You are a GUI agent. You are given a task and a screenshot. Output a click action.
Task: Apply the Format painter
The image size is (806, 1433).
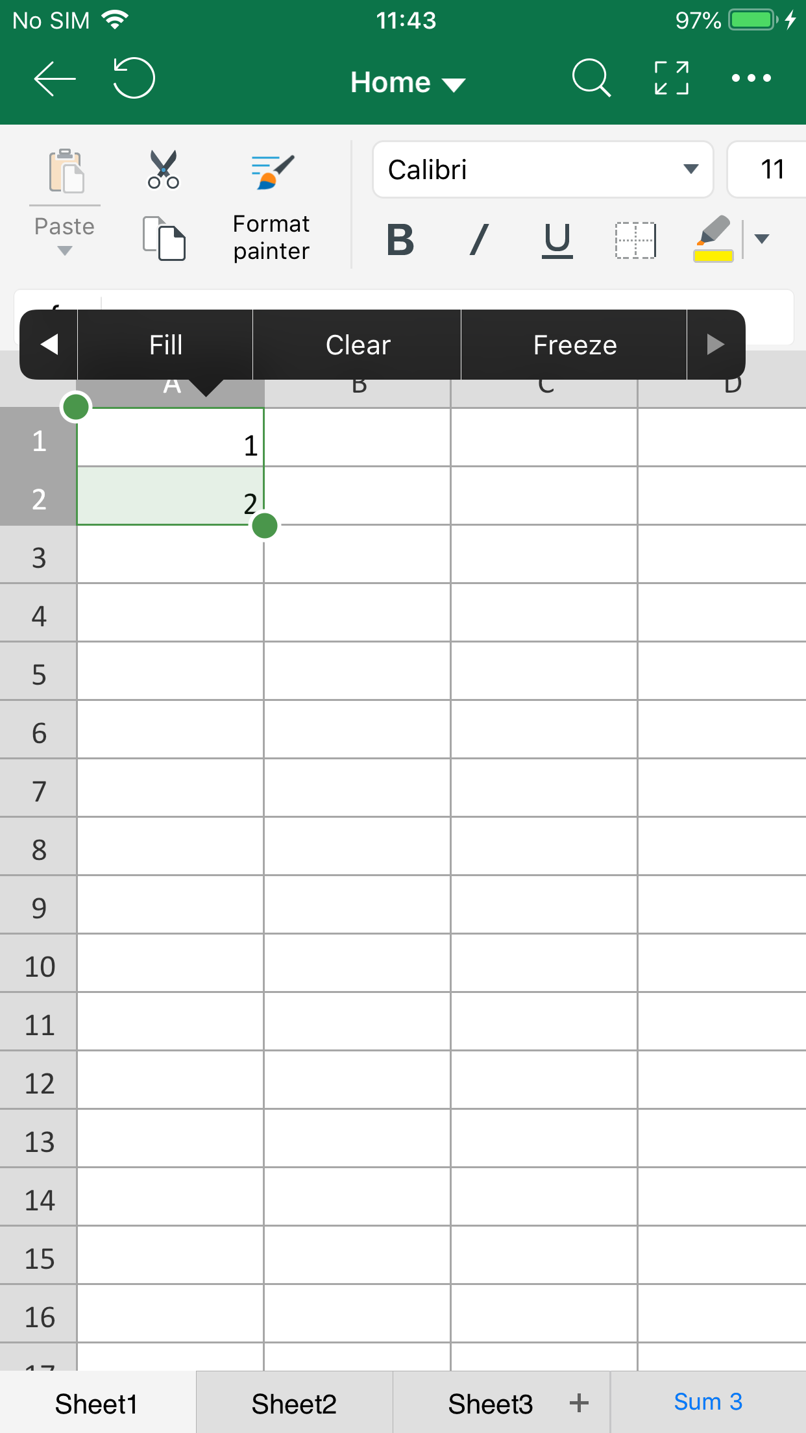pos(271,201)
